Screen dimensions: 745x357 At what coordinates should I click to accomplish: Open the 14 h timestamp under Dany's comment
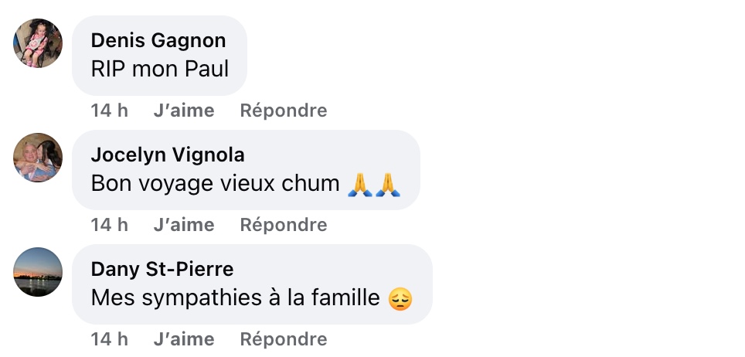point(109,339)
